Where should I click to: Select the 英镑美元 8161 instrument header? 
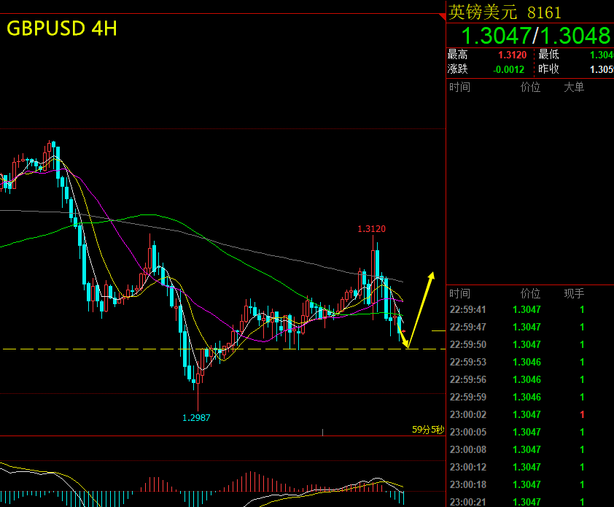pos(505,12)
